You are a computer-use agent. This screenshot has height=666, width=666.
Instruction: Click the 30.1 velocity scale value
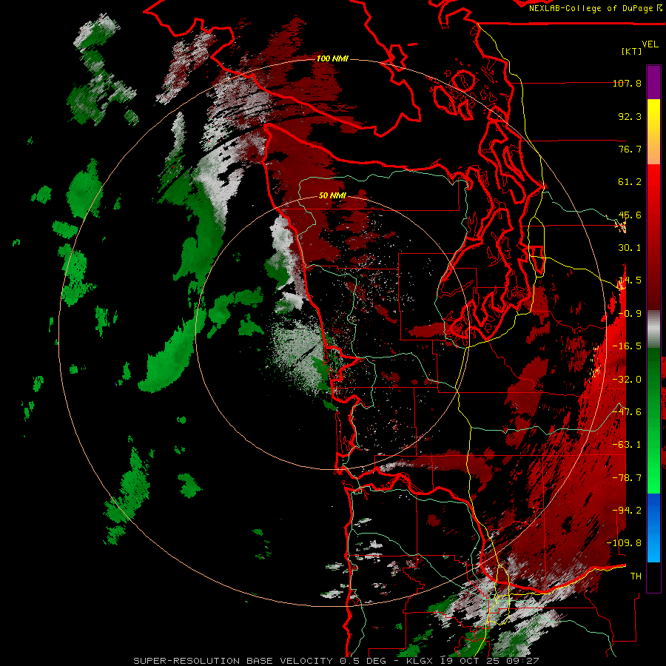[x=630, y=248]
